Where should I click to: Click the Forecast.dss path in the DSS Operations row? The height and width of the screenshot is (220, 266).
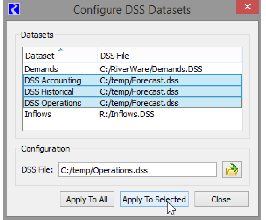pyautogui.click(x=139, y=103)
